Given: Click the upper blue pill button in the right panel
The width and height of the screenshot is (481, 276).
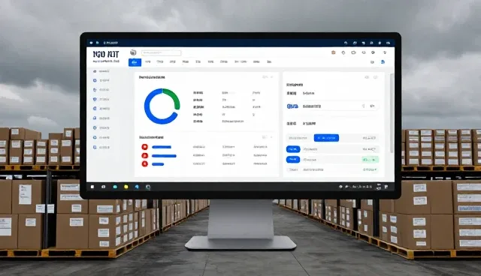Looking at the screenshot, I should 293,149.
